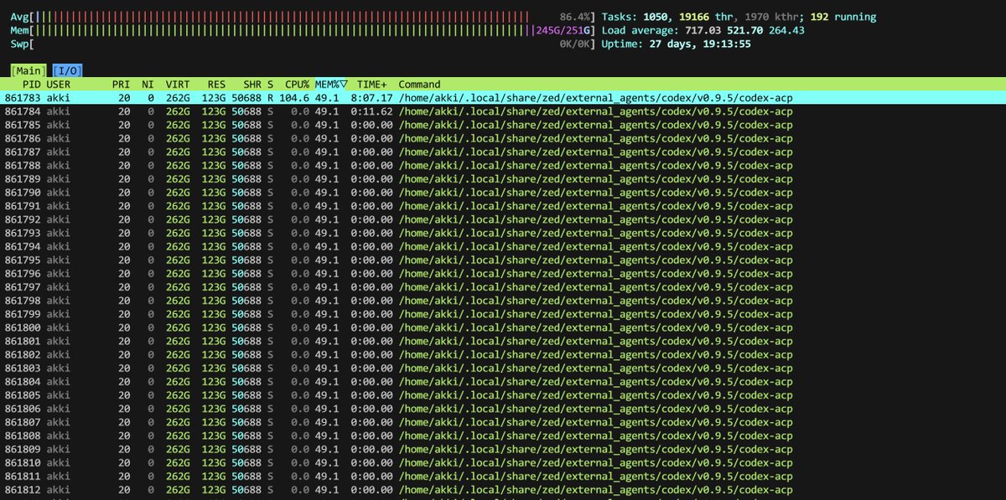This screenshot has width=1006, height=500.
Task: Select process row with PID 861805
Action: click(x=503, y=395)
